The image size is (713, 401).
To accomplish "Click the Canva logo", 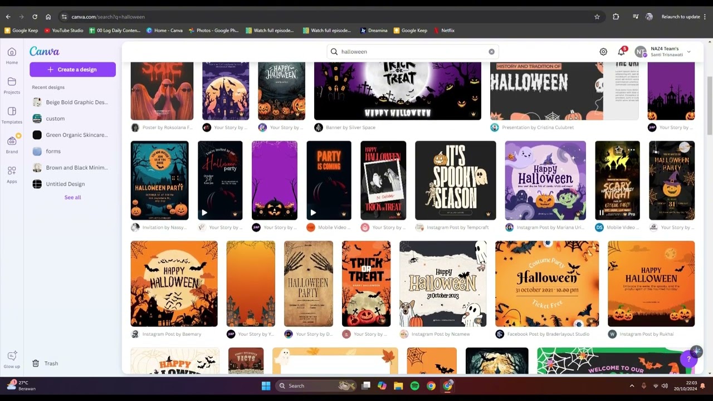I will [x=45, y=51].
